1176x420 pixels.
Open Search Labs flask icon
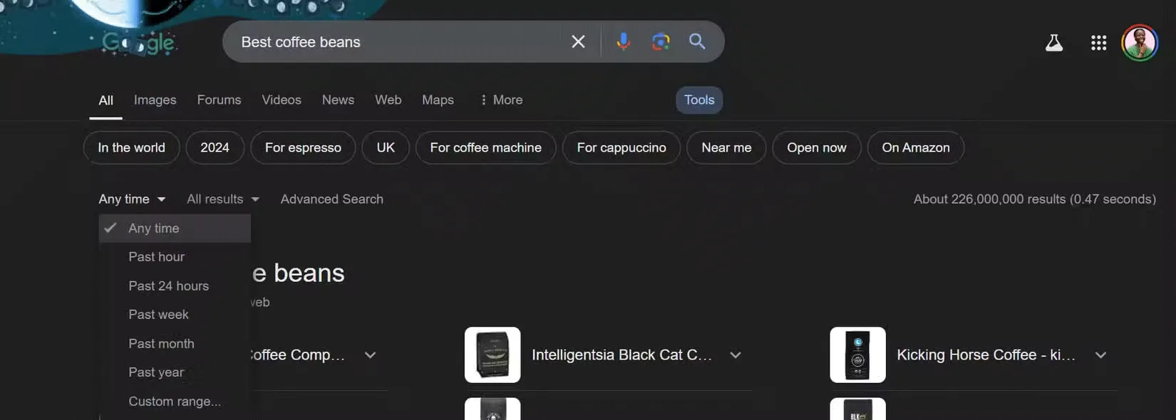pos(1053,43)
